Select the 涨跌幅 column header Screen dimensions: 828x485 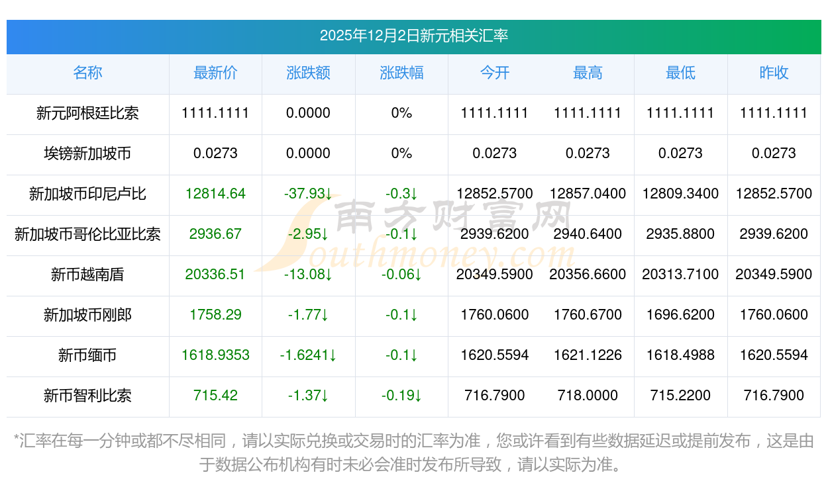point(401,73)
